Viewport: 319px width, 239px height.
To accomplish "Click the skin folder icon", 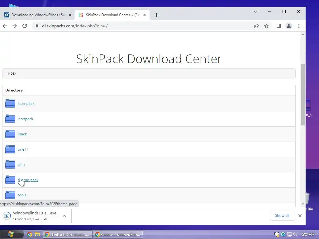I will [x=10, y=164].
